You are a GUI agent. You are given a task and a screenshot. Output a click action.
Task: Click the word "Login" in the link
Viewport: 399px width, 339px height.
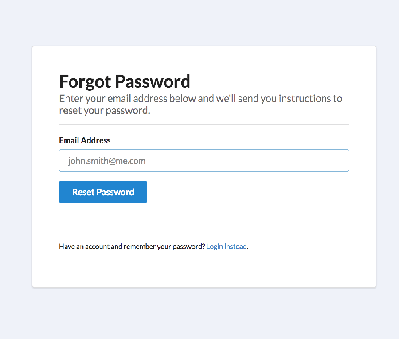tap(215, 246)
